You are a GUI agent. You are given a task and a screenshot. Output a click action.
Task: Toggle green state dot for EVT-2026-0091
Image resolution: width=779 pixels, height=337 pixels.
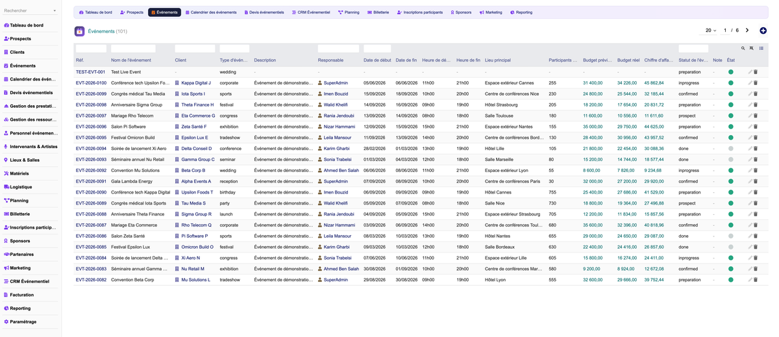730,182
